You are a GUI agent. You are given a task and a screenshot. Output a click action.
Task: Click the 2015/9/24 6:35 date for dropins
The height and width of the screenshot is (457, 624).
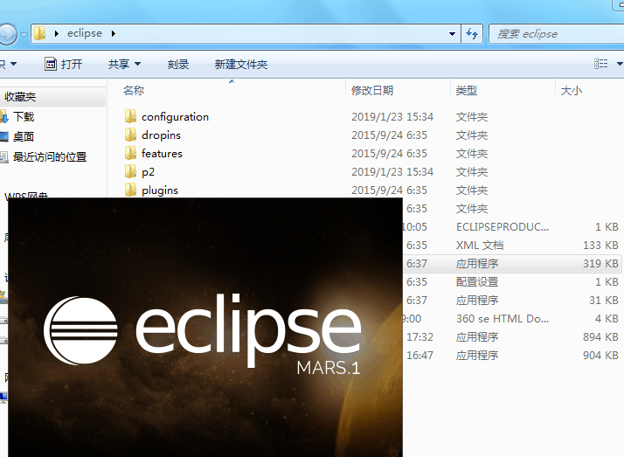click(389, 135)
